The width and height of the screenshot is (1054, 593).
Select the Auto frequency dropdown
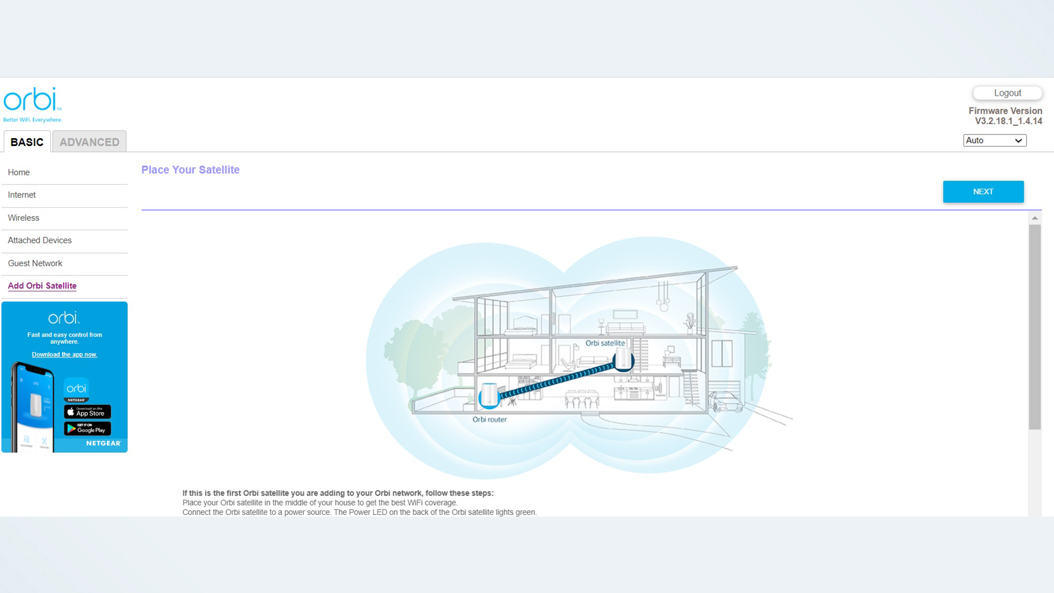[x=996, y=140]
